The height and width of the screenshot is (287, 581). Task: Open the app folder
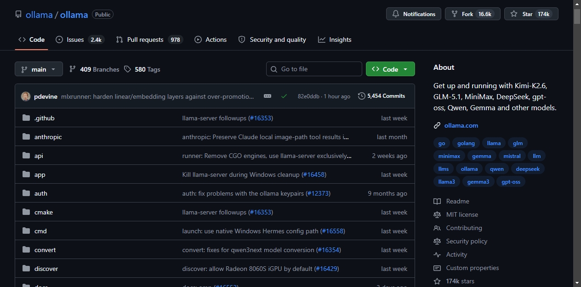tap(40, 174)
